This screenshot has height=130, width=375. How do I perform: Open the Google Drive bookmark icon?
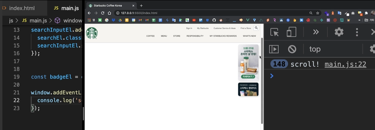tap(120, 20)
